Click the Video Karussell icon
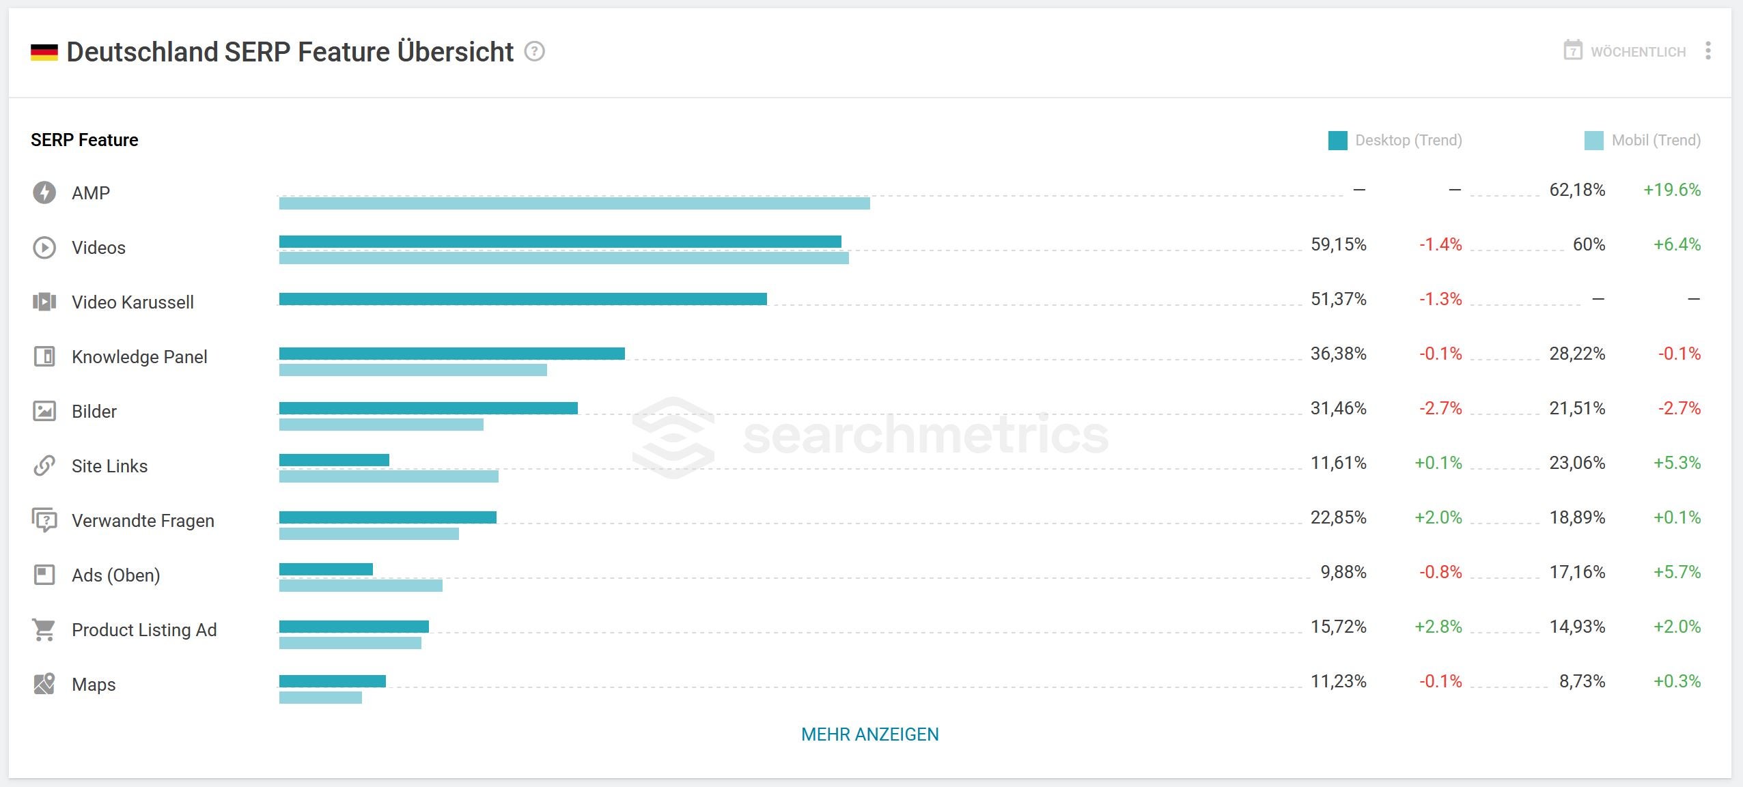 pyautogui.click(x=44, y=302)
